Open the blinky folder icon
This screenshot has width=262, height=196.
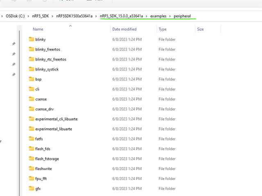coord(31,39)
